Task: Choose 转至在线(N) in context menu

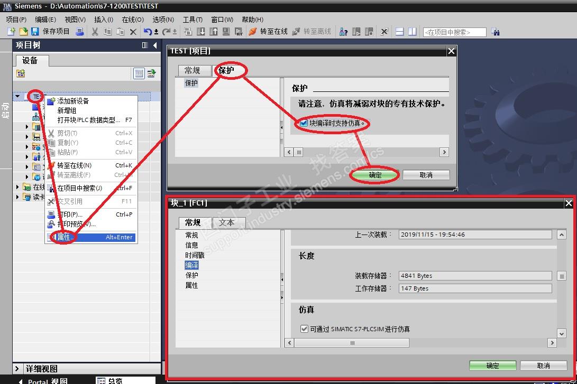Action: point(91,165)
